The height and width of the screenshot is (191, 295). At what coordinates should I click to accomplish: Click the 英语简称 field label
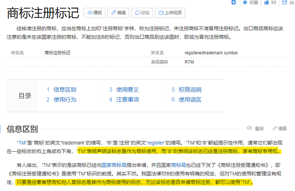click(159, 62)
